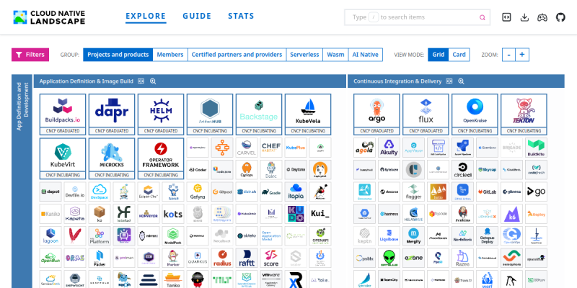Open the embed code icon in header
The width and height of the screenshot is (577, 288).
click(507, 17)
